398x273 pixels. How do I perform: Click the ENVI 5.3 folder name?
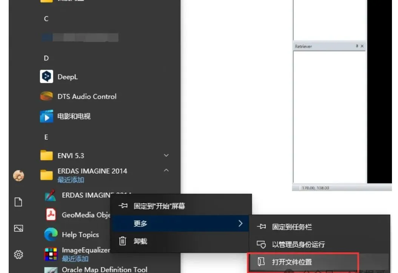71,156
